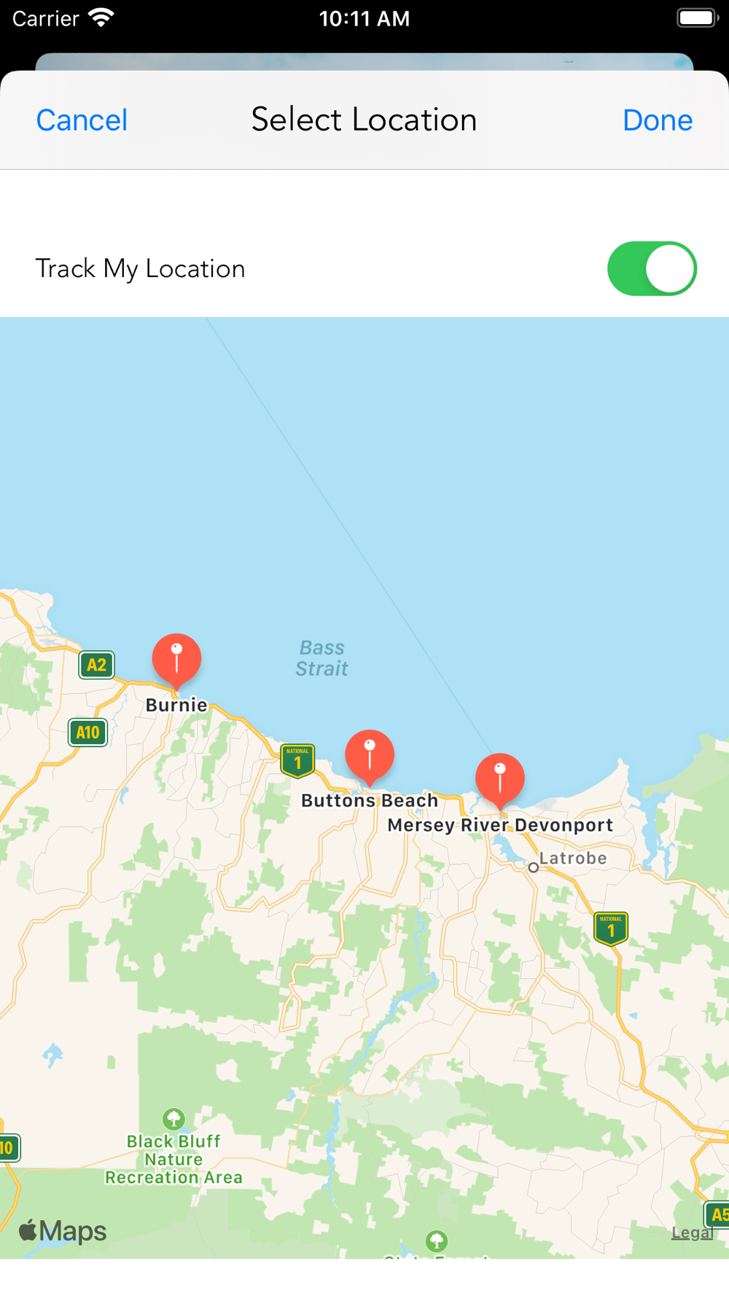This screenshot has width=729, height=1296.
Task: Tap the National 1 shield below Latrobe
Action: click(x=611, y=929)
